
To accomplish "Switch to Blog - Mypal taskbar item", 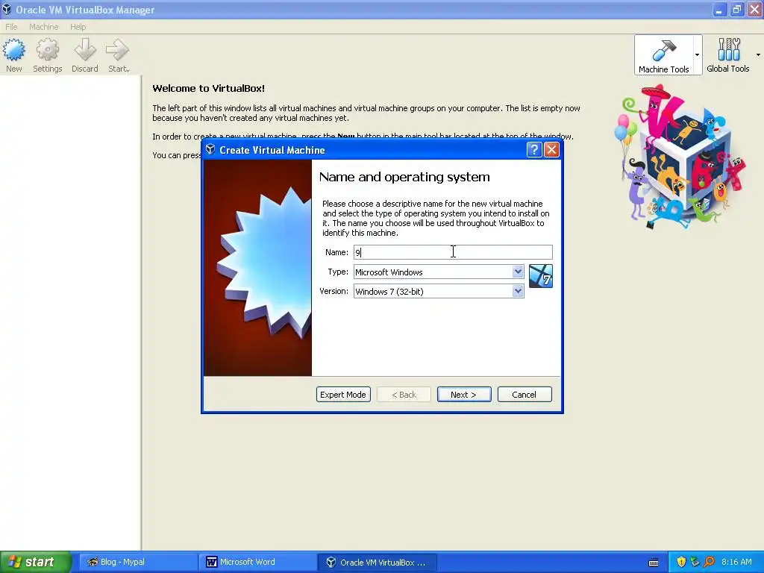I will click(x=137, y=563).
